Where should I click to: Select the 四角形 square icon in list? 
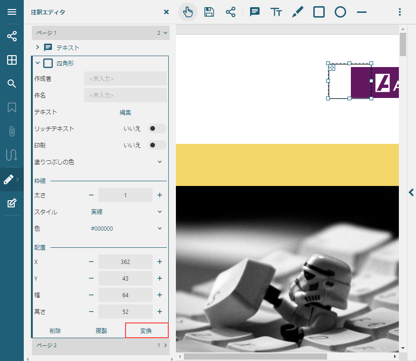coord(48,63)
